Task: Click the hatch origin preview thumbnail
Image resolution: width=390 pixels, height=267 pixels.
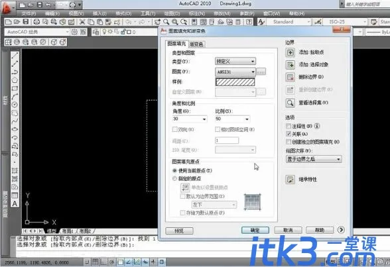Action: tap(253, 202)
